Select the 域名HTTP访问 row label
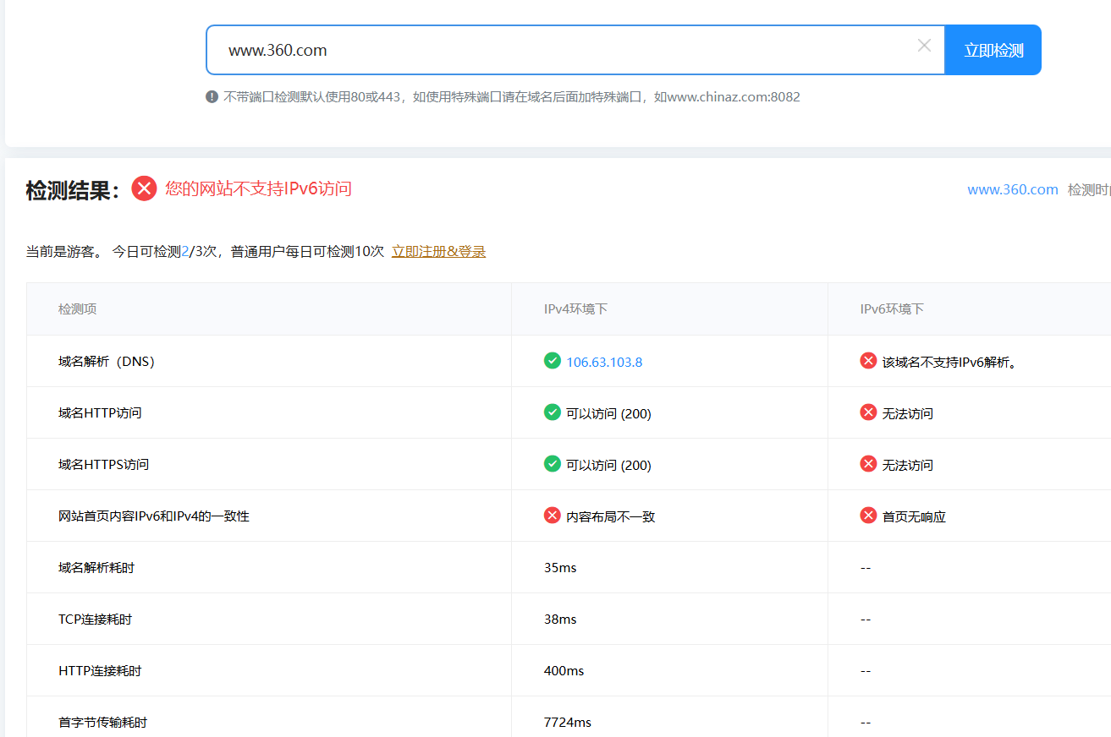The image size is (1111, 737). [100, 413]
